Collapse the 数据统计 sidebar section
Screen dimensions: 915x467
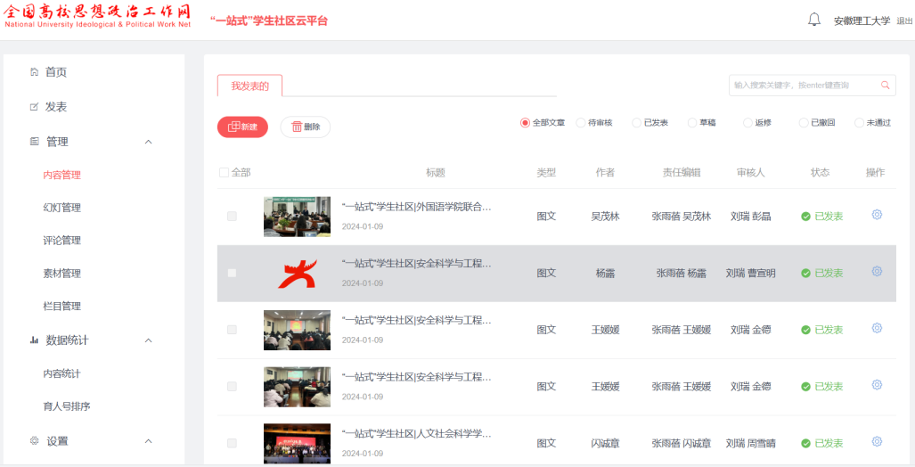pos(148,340)
